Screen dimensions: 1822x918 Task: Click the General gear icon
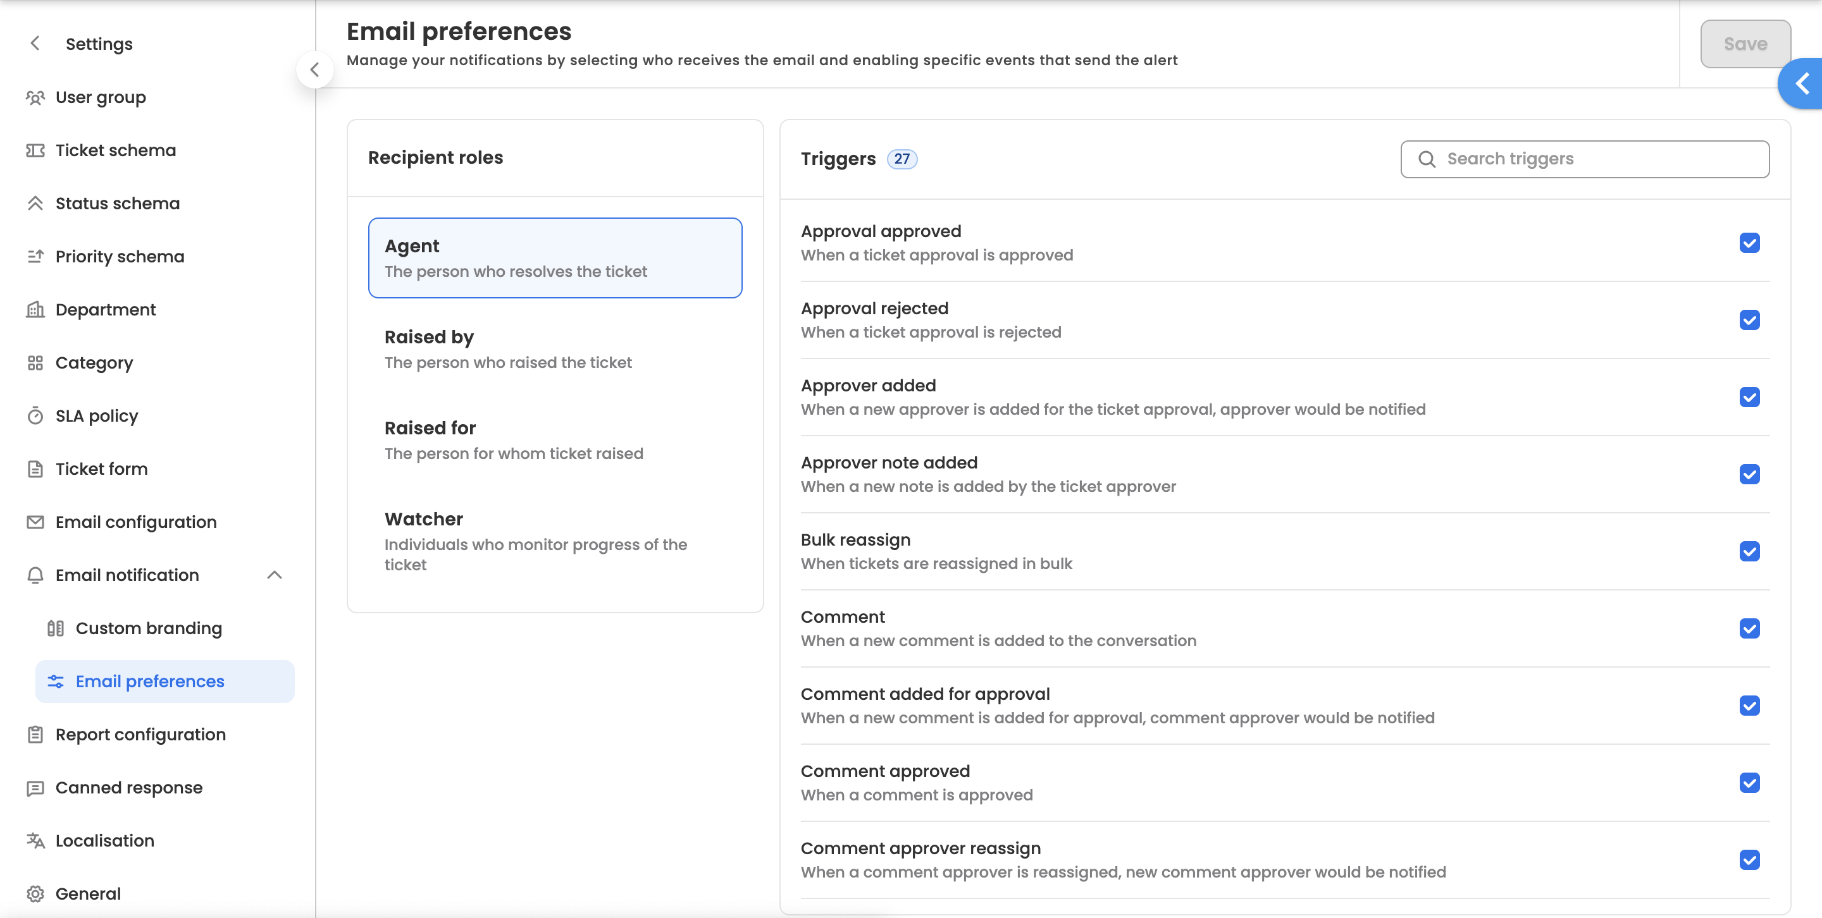tap(35, 893)
